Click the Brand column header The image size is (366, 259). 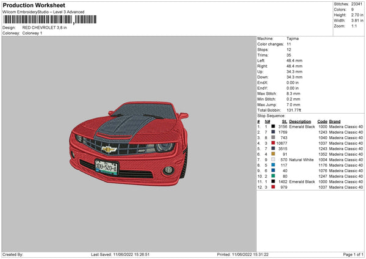pos(335,121)
